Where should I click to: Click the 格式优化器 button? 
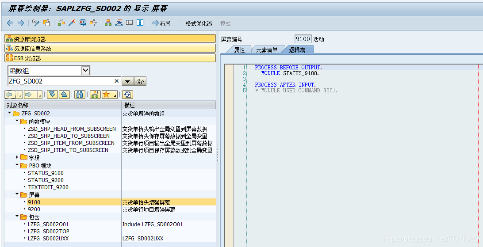[199, 23]
